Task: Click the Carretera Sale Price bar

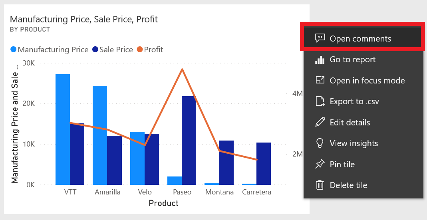Action: coord(264,164)
